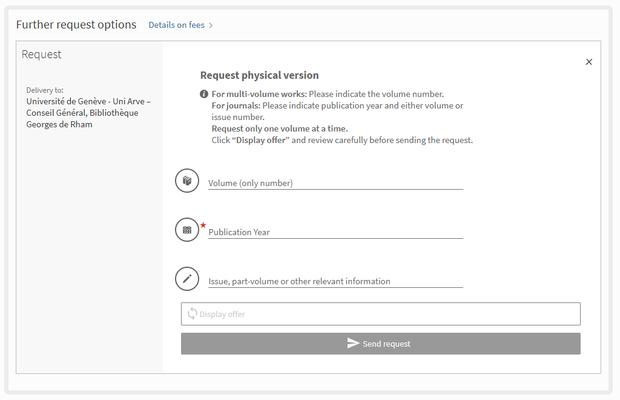Viewport: 620px width, 400px height.
Task: Focus the Publication Year input field
Action: coord(335,232)
